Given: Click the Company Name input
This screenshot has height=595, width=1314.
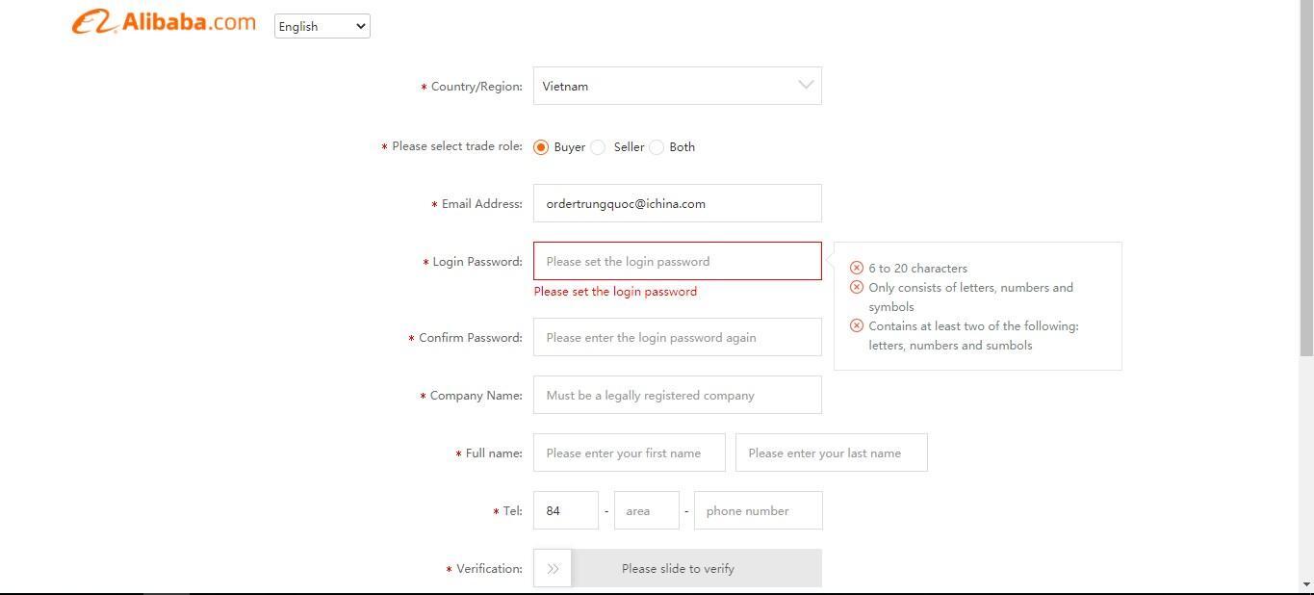Looking at the screenshot, I should point(678,395).
